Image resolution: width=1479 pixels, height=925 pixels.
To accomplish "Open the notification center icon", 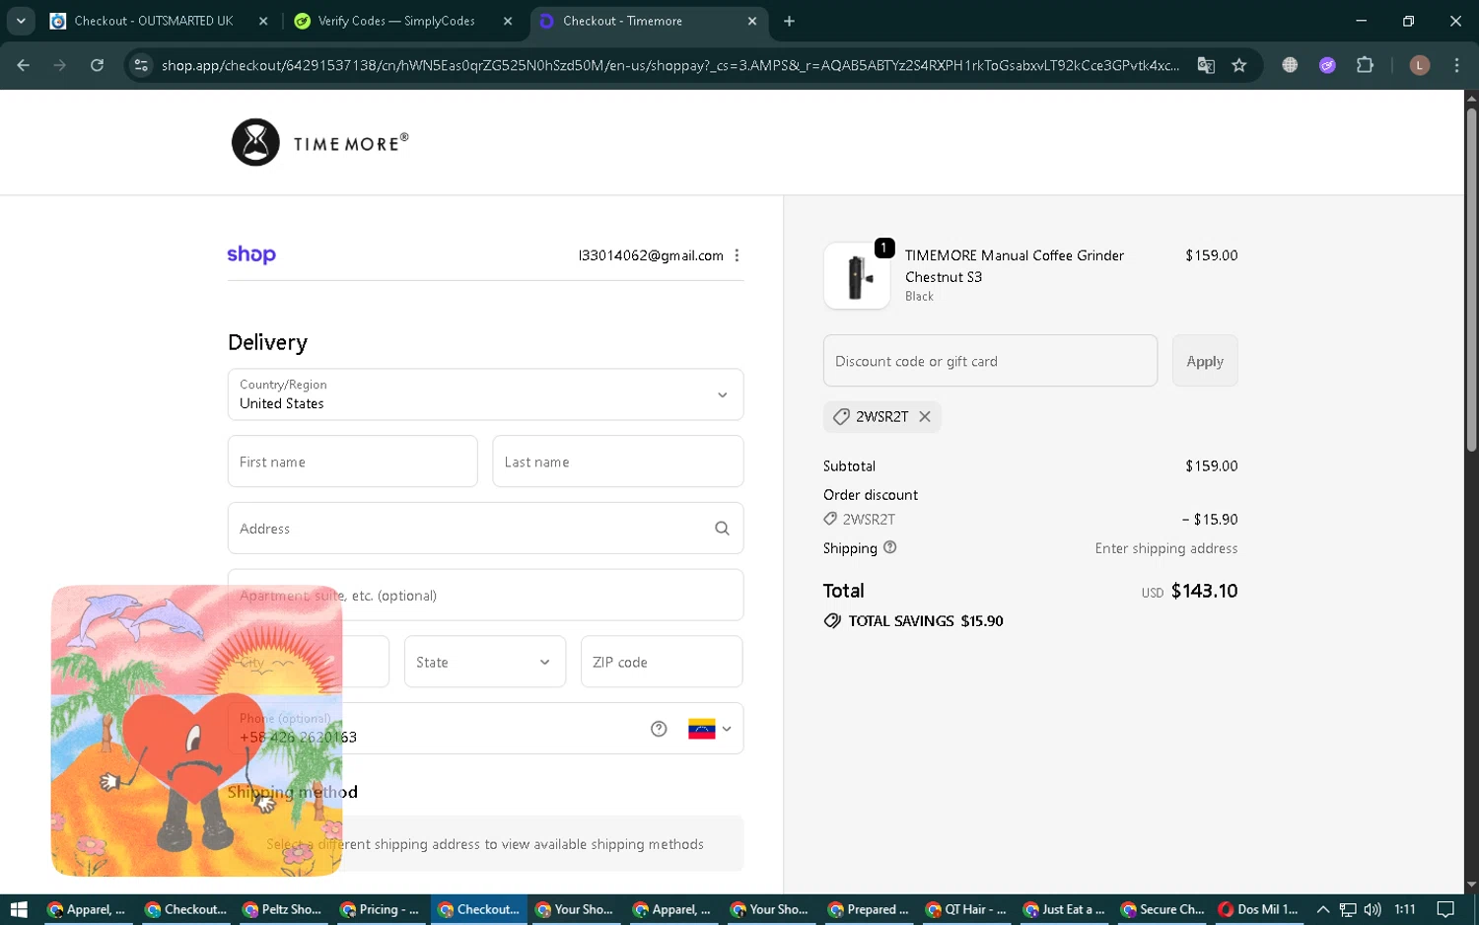I will tap(1445, 909).
